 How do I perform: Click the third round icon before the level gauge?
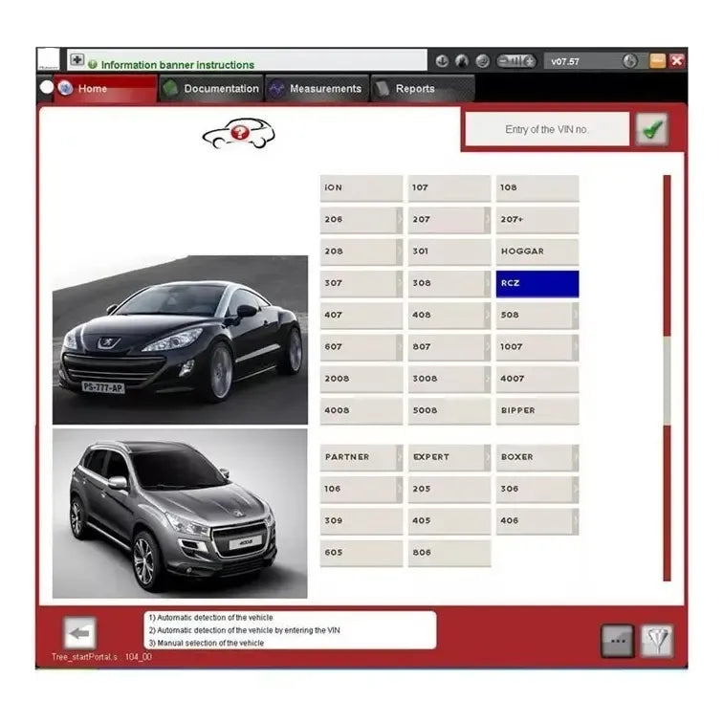(482, 61)
